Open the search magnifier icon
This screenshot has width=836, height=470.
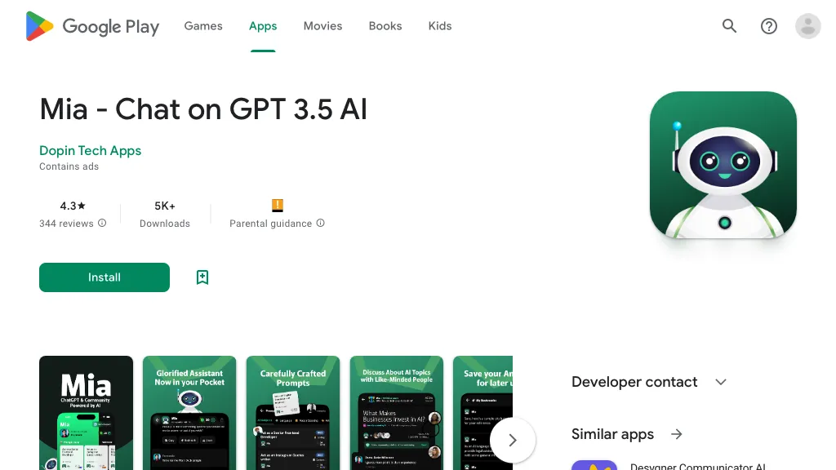[x=729, y=26]
